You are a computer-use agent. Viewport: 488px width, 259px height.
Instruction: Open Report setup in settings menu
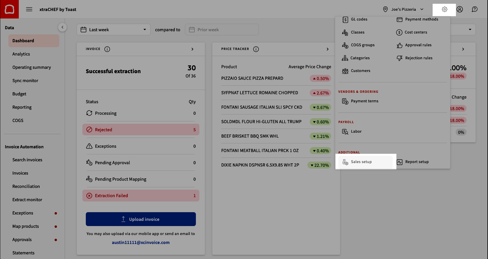pos(417,162)
